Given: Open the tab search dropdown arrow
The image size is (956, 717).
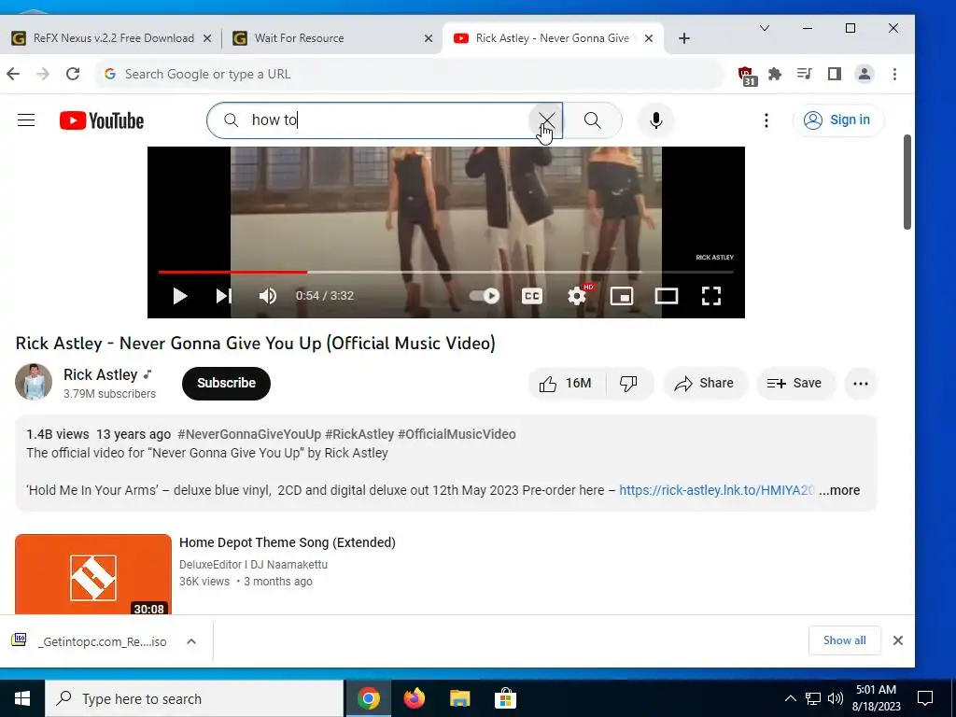Looking at the screenshot, I should click(764, 28).
